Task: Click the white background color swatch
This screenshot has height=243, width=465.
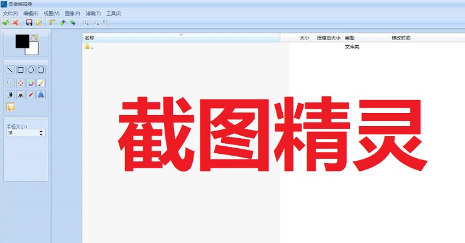Action: coord(33,50)
